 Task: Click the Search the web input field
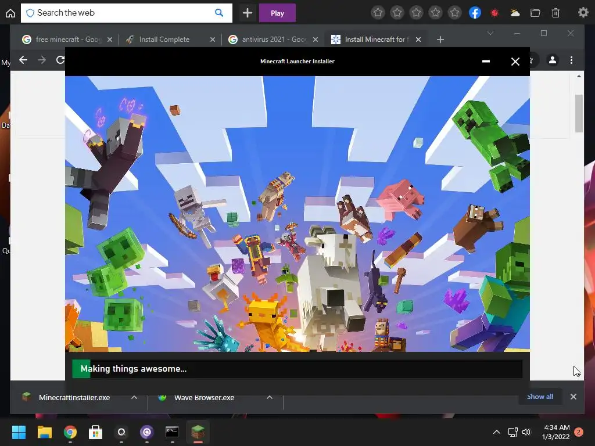pos(126,13)
